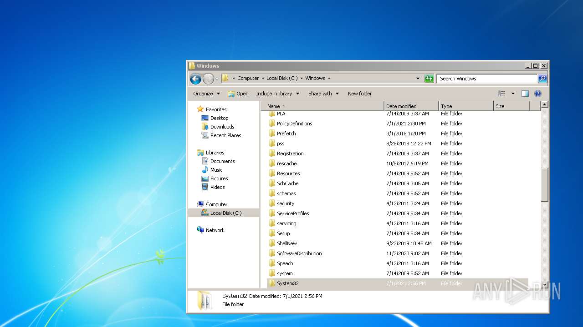The height and width of the screenshot is (327, 583).
Task: Select Computer in the navigation pane
Action: 216,204
